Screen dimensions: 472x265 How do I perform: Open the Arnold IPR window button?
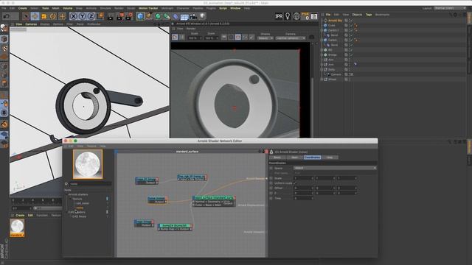(x=279, y=16)
